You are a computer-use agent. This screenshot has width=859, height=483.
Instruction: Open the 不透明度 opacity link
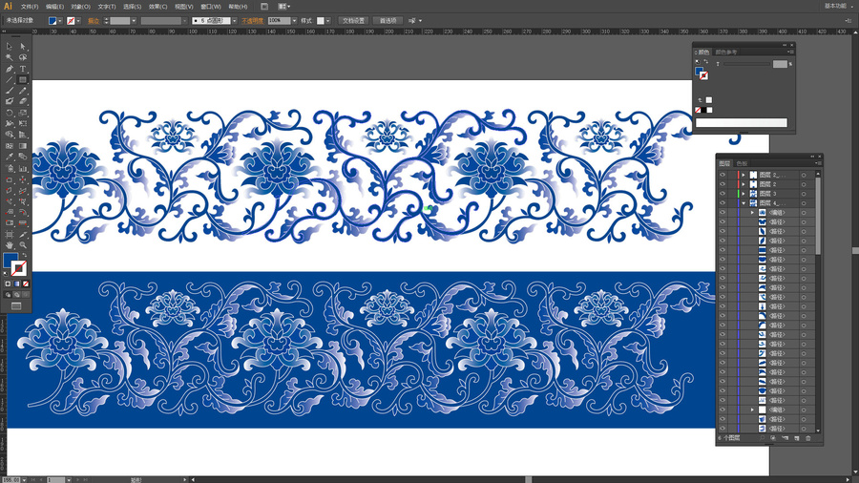coord(253,21)
